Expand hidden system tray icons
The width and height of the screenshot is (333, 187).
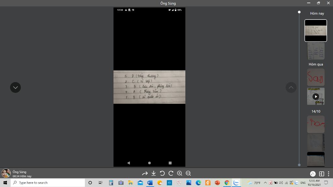[x=265, y=182]
